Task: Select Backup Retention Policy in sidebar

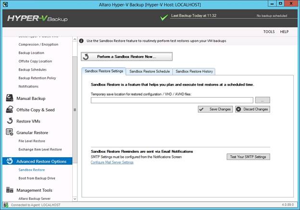Action: tap(37, 78)
